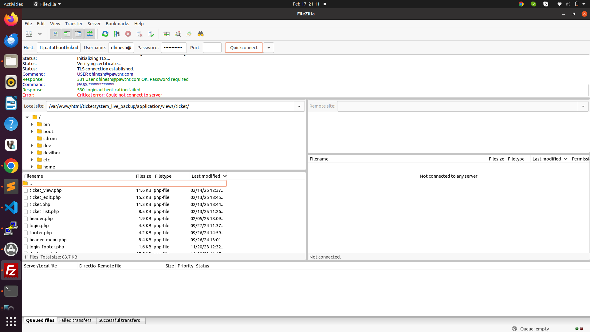Click red cancel operation icon
Screen dimensions: 590x332
pos(128,34)
